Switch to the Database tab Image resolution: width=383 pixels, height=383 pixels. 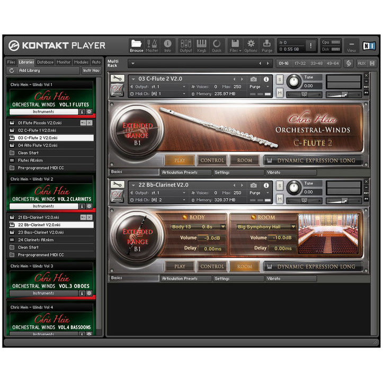click(45, 62)
